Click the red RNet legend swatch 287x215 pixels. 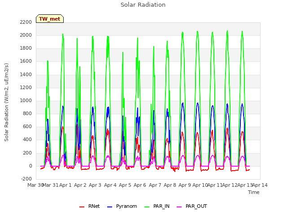[x=82, y=207]
